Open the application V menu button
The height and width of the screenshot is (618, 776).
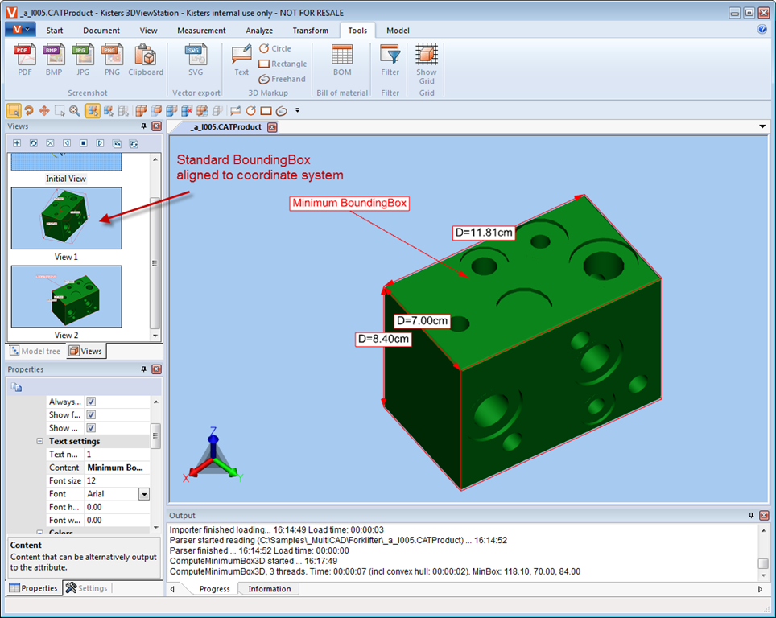tap(20, 29)
